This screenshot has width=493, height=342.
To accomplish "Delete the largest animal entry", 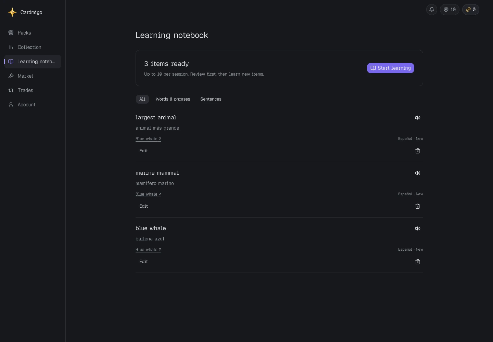I will [x=418, y=151].
